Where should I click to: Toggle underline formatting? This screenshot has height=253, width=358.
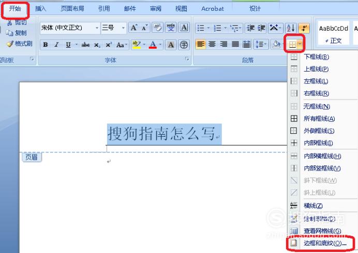pyautogui.click(x=68, y=45)
